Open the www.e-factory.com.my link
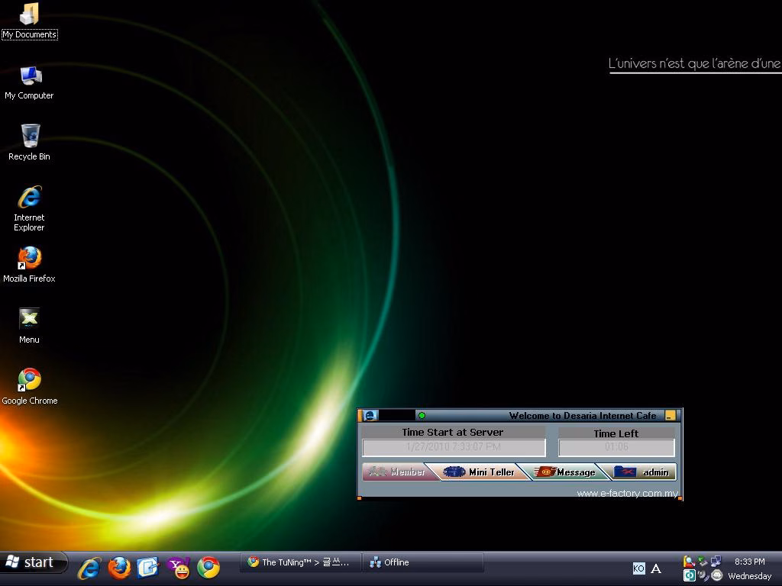The image size is (782, 586). tap(628, 494)
